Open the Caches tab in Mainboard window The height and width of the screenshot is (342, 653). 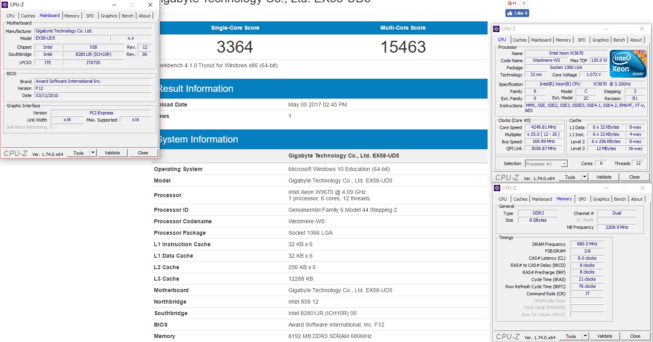[x=28, y=16]
